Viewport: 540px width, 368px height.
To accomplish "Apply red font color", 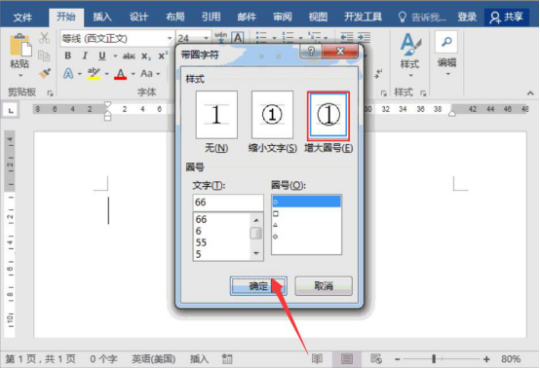I will [x=120, y=74].
